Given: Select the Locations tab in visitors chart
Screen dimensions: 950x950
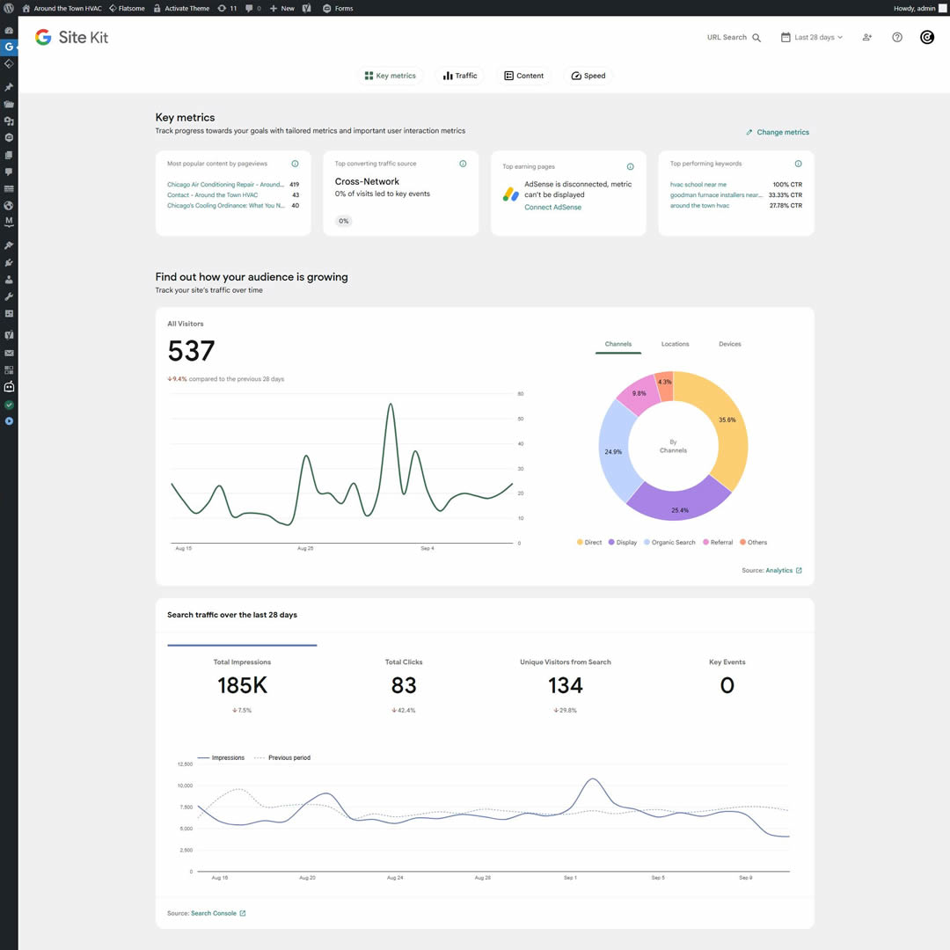Looking at the screenshot, I should click(675, 344).
